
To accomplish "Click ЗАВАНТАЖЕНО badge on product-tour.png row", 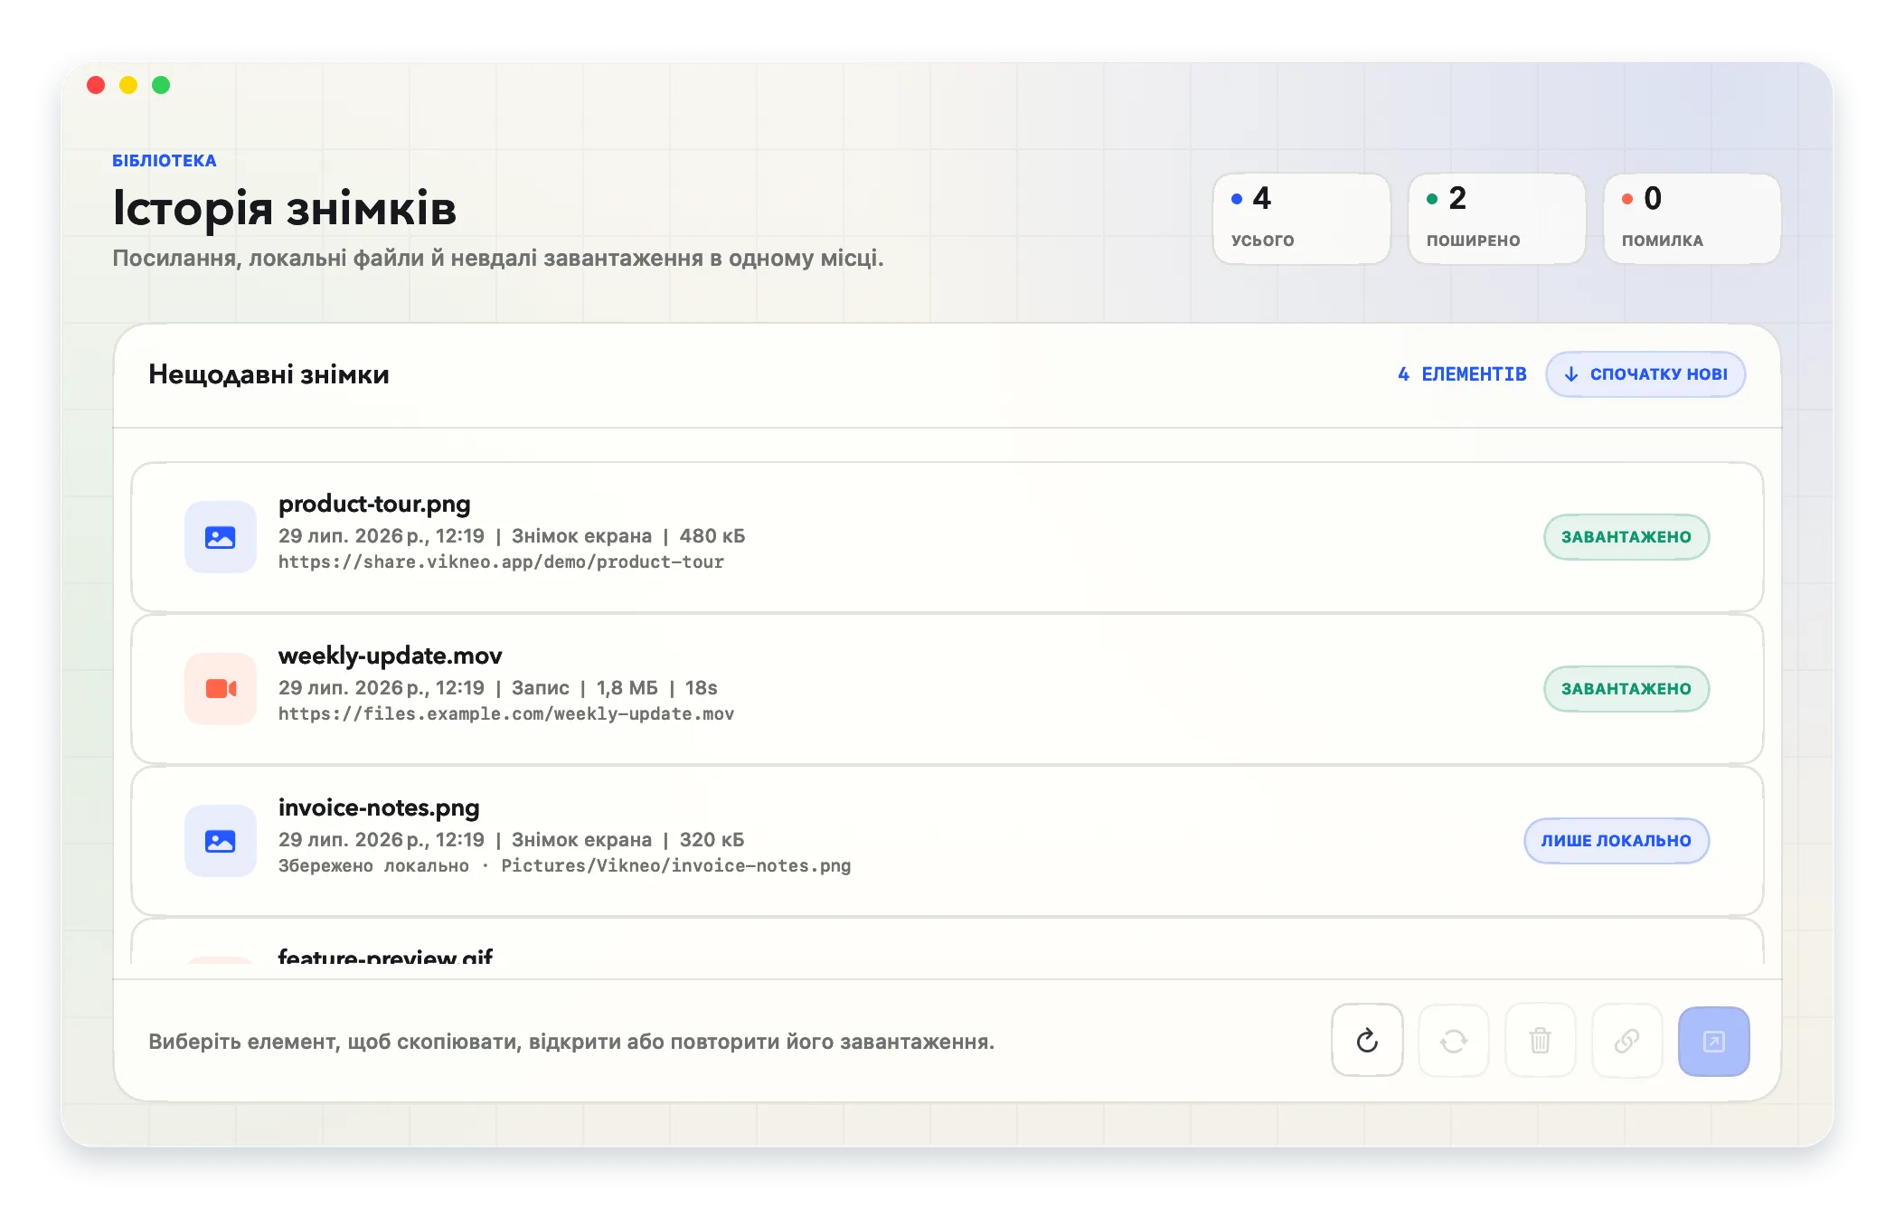I will tap(1626, 537).
